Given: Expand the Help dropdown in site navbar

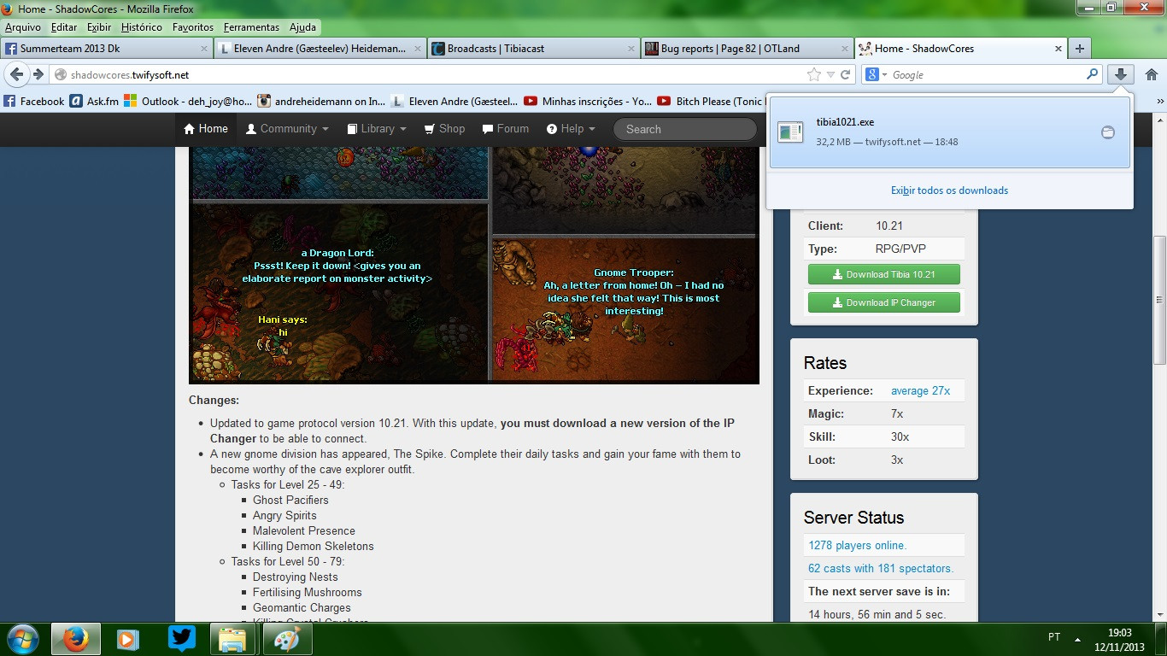Looking at the screenshot, I should [571, 129].
